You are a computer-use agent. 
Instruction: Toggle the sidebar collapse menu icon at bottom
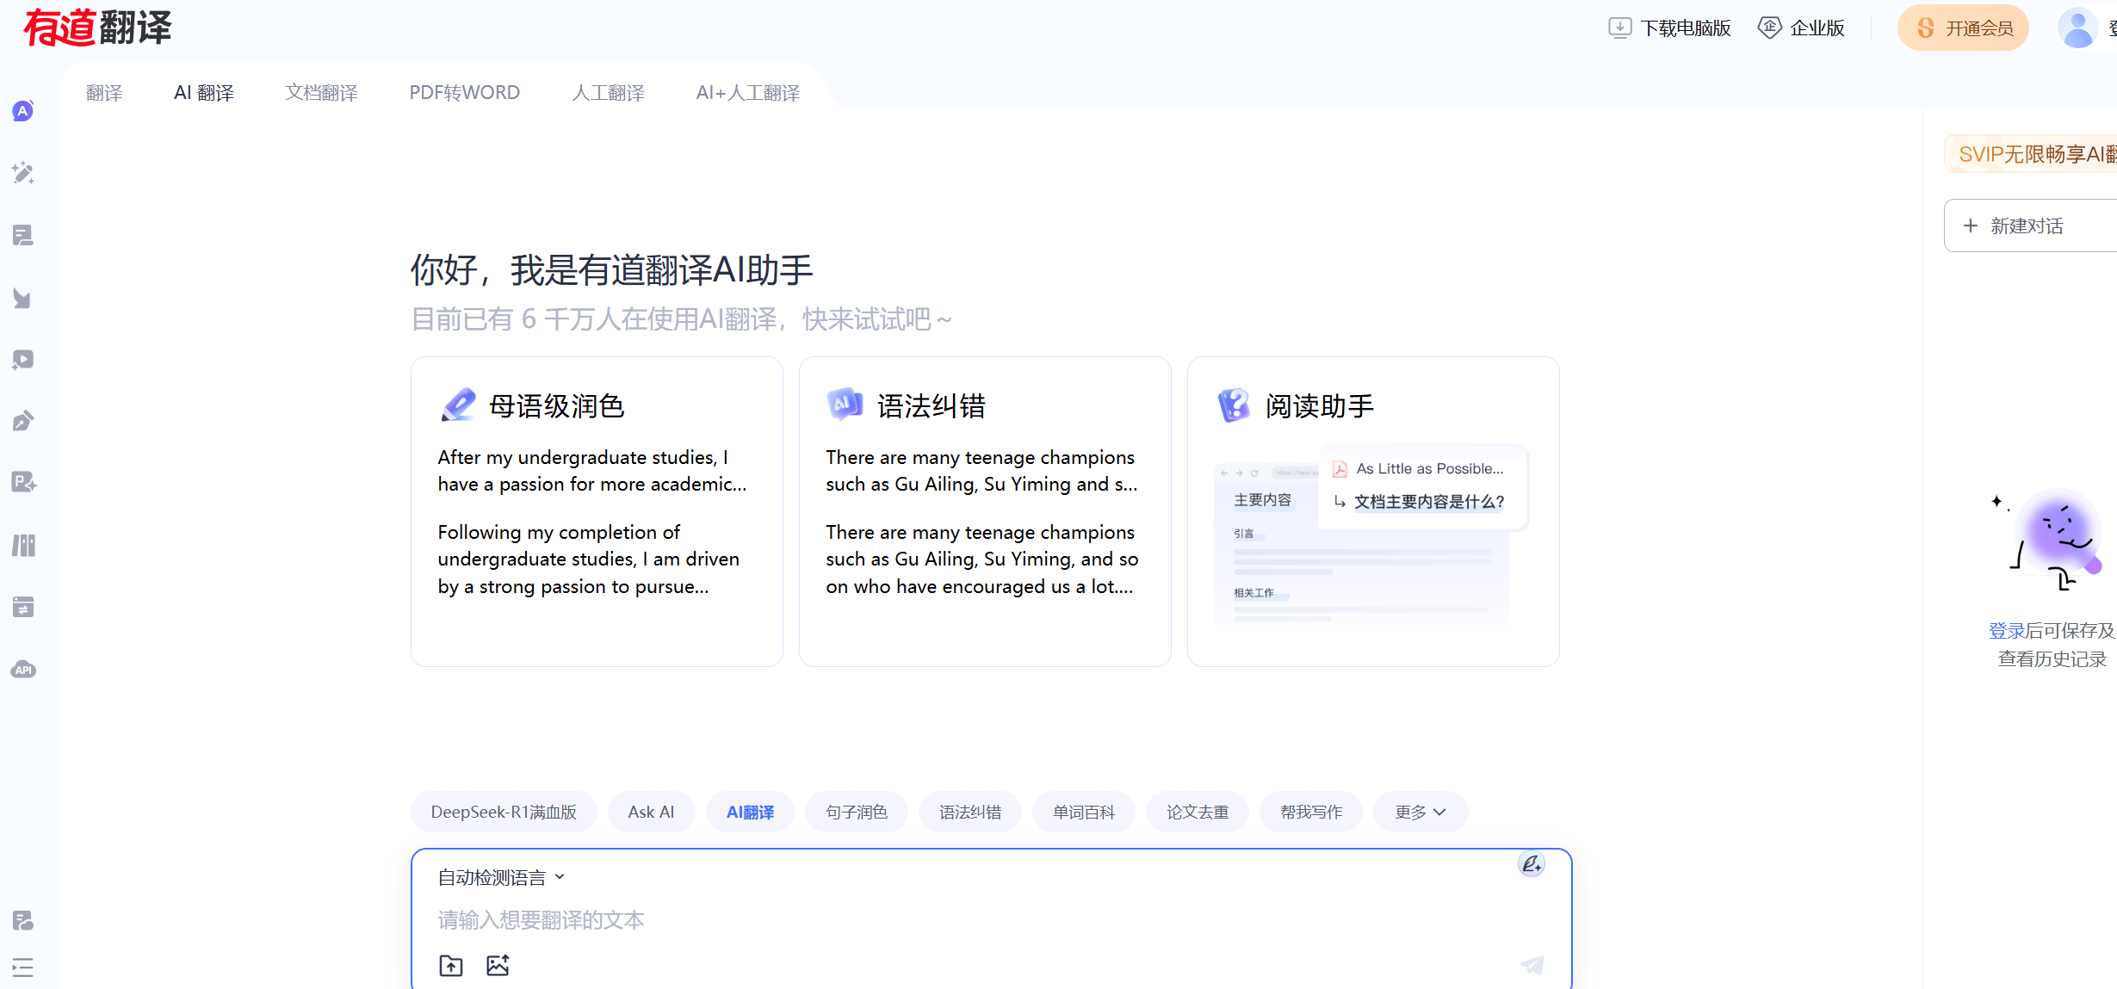click(x=23, y=967)
